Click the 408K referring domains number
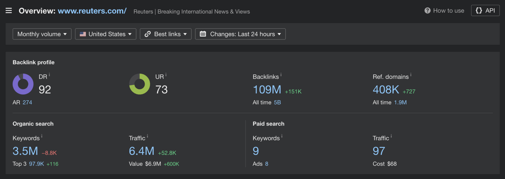This screenshot has height=179, width=505. [x=386, y=90]
